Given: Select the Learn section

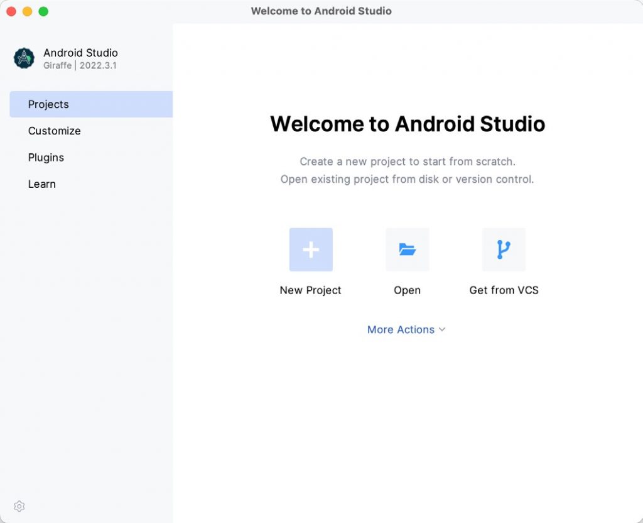Looking at the screenshot, I should coord(41,184).
